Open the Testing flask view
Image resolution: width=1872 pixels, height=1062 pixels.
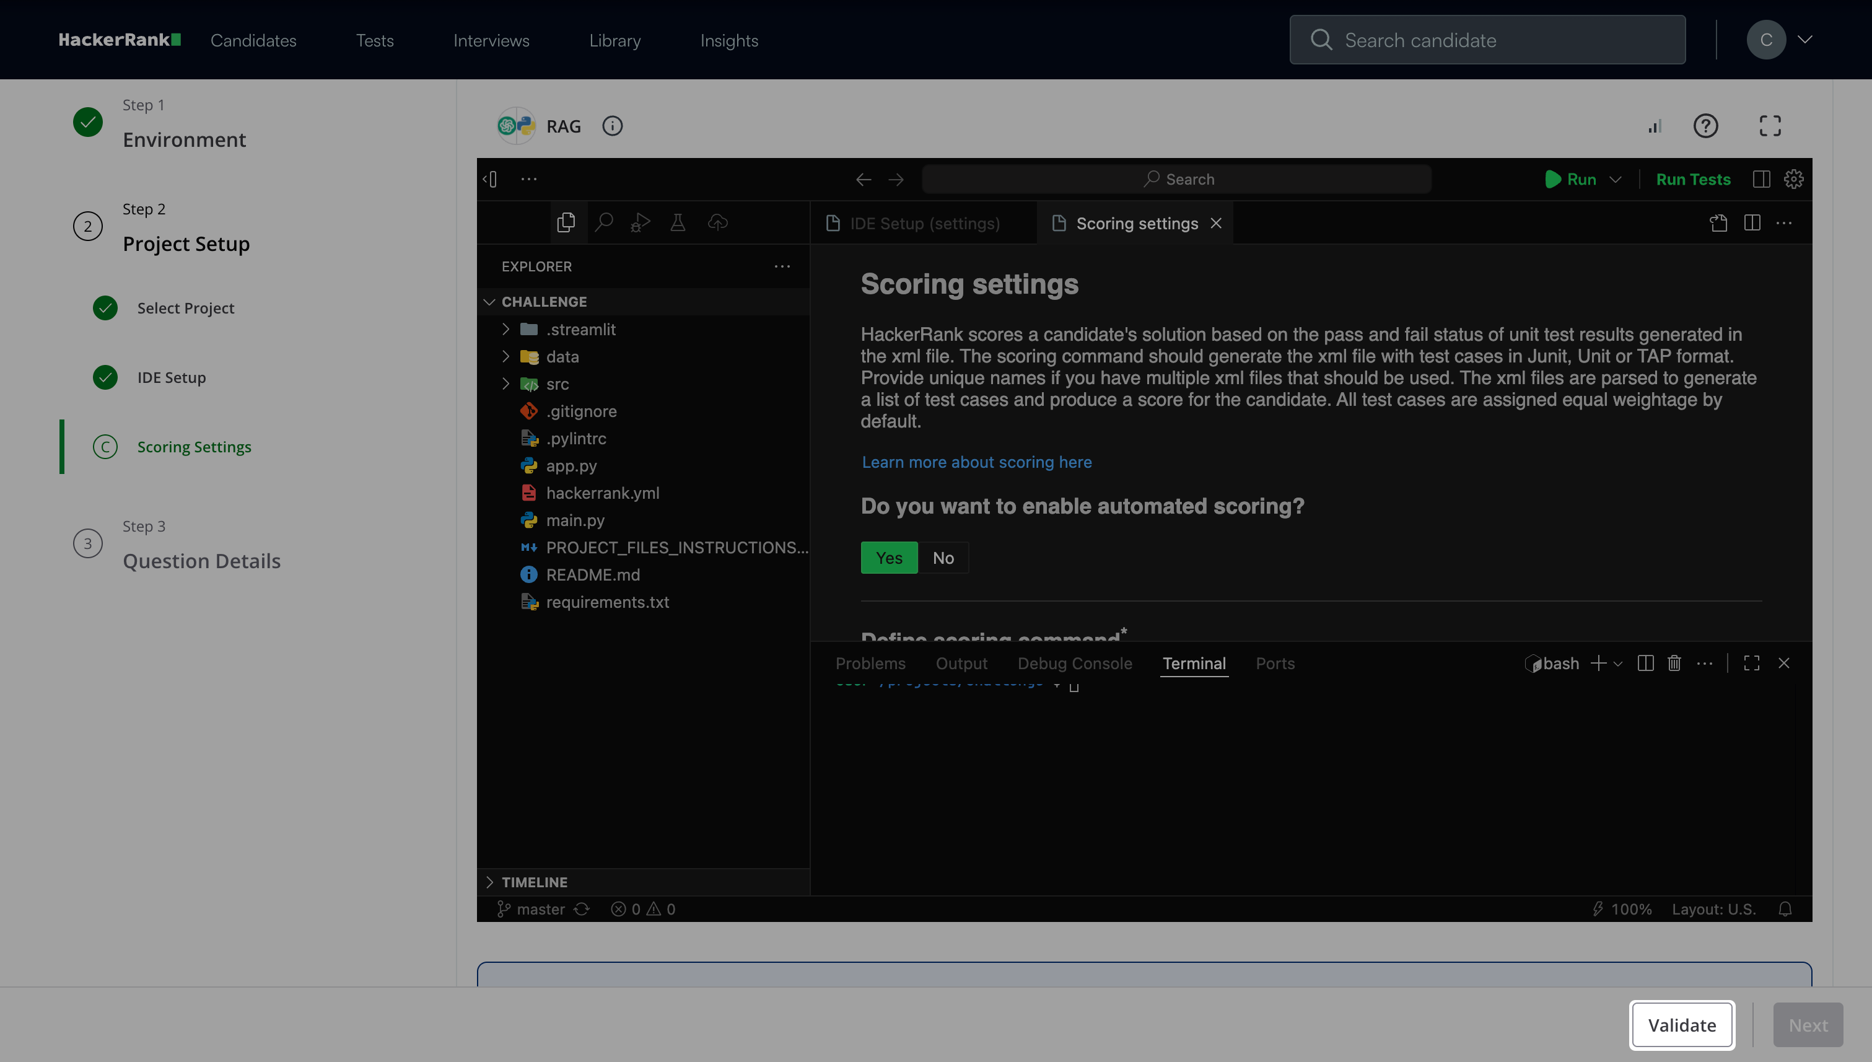678,222
